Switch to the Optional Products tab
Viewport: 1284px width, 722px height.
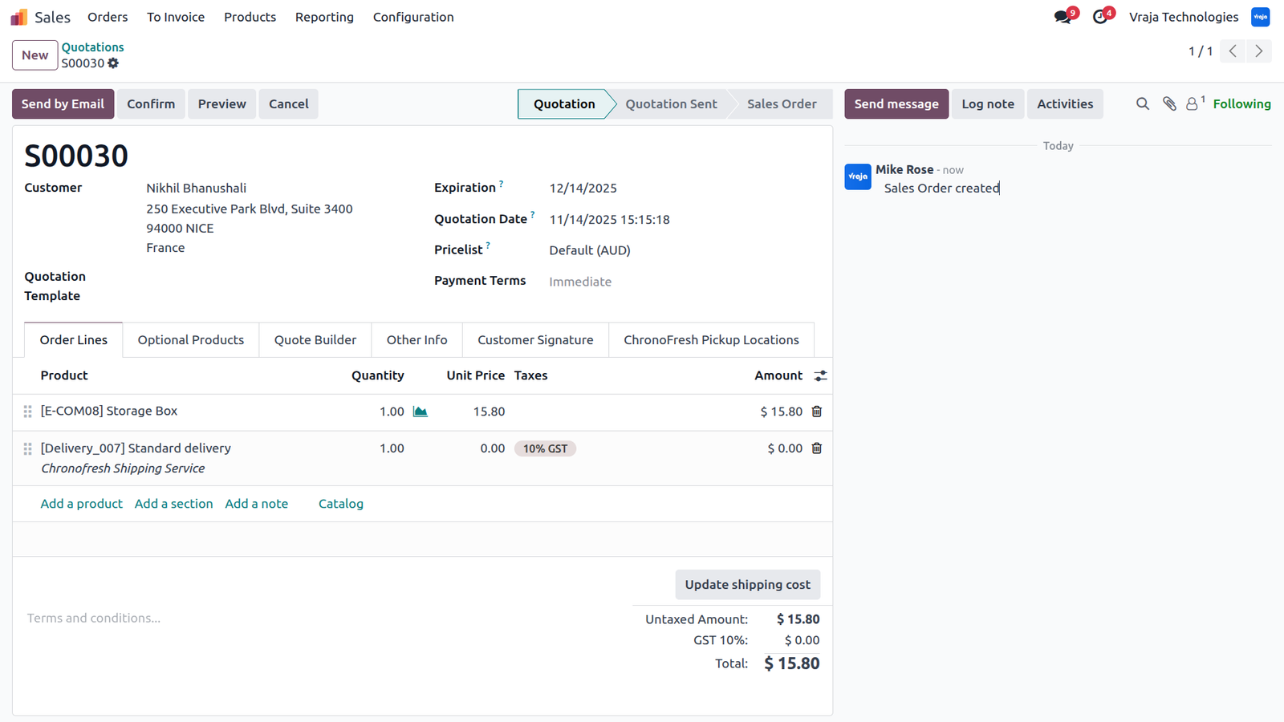(x=191, y=340)
